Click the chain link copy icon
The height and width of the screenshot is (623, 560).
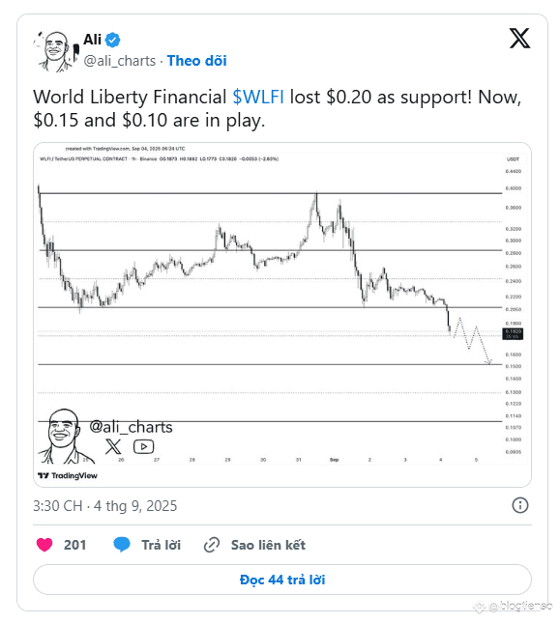coord(212,545)
